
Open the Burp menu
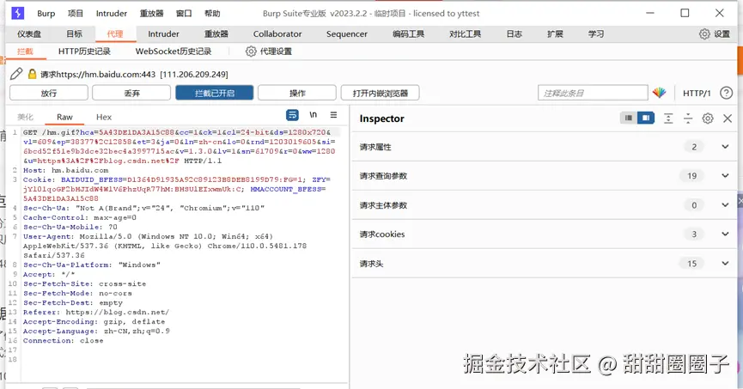(x=46, y=13)
